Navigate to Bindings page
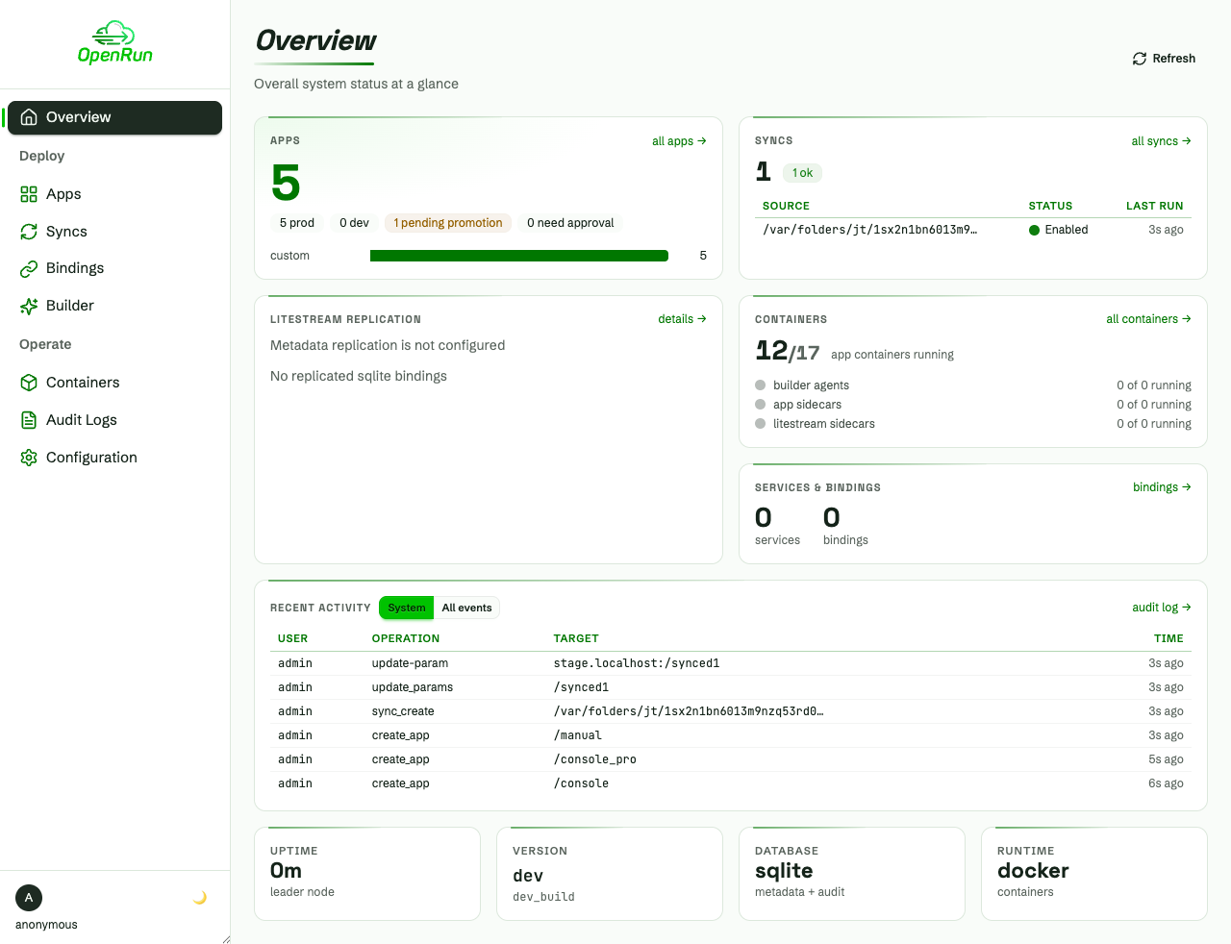This screenshot has height=944, width=1231. (114, 268)
